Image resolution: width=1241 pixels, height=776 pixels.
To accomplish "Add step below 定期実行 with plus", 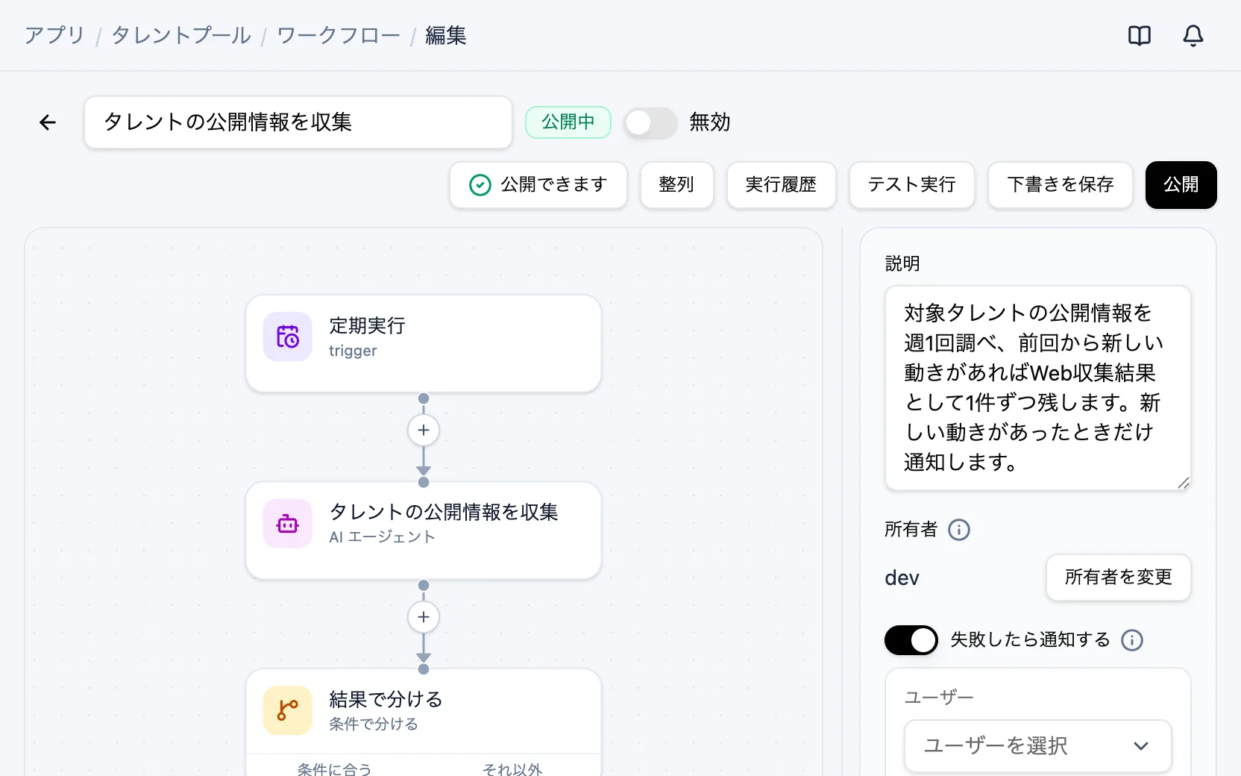I will (424, 431).
